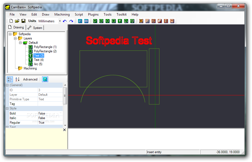The image size is (252, 162).
Task: Select Arc (5) tree item
Action: (38, 64)
